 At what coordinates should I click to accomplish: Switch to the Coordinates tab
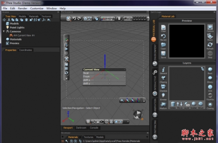(x=25, y=50)
